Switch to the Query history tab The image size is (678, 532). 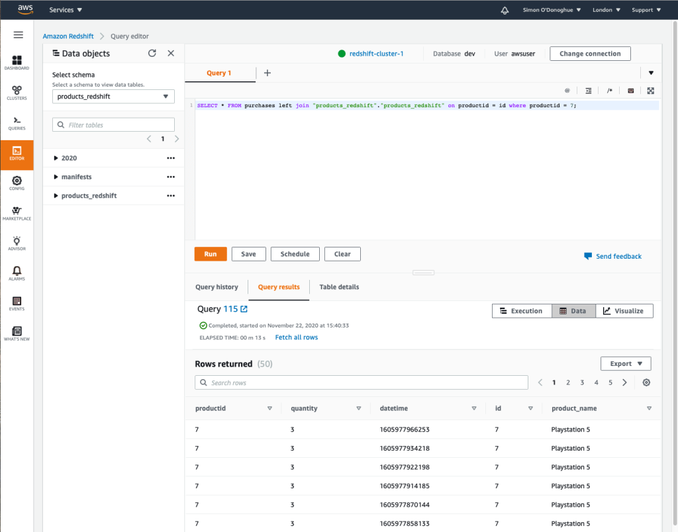217,287
